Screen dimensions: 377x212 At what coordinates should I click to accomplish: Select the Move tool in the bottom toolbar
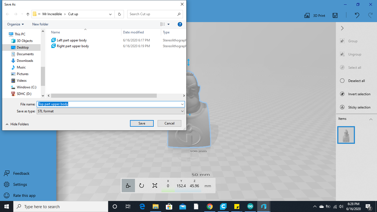(128, 185)
